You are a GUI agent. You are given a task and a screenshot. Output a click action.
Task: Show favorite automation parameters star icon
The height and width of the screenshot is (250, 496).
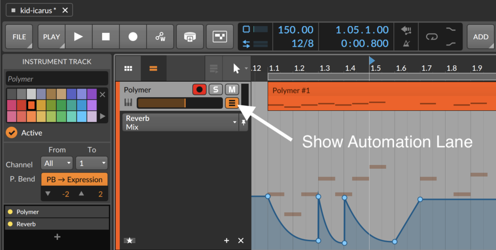click(129, 240)
